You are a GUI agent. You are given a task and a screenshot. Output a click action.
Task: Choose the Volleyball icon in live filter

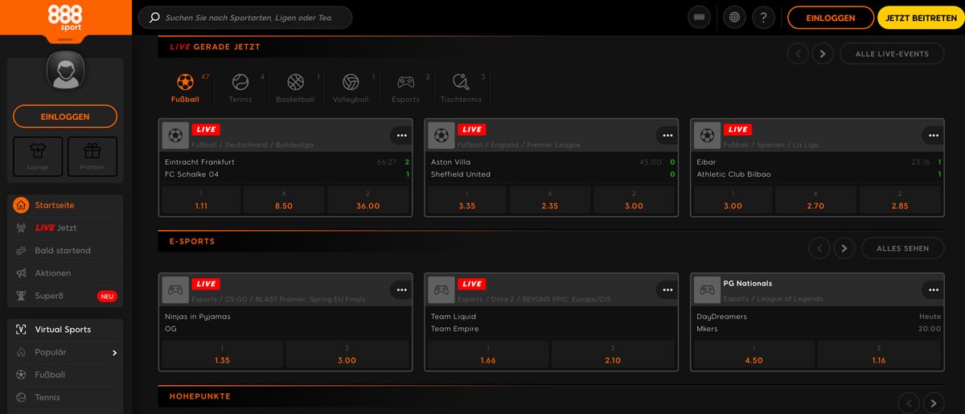click(351, 82)
